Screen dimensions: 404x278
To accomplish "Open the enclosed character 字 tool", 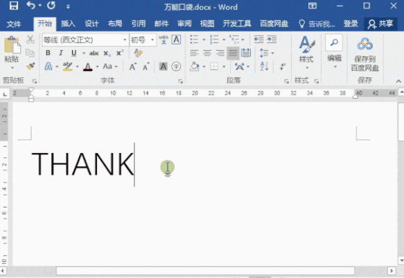I will [176, 67].
